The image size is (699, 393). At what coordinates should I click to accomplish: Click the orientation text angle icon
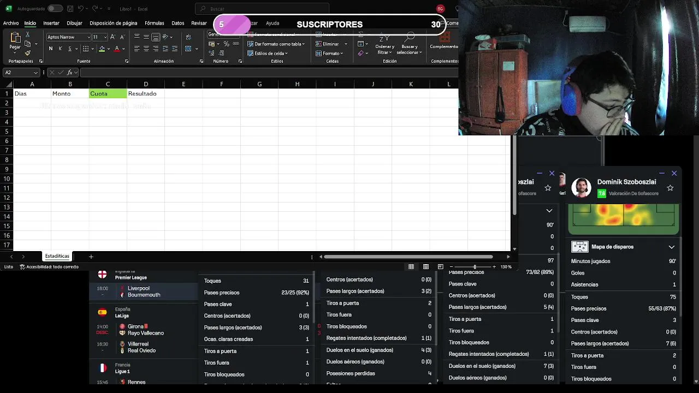165,37
